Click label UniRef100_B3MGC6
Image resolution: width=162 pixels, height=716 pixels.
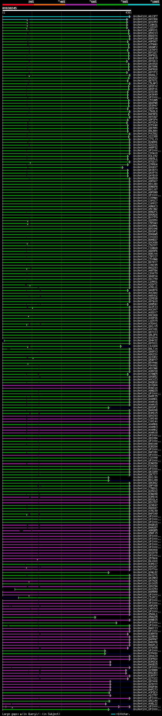point(145,662)
